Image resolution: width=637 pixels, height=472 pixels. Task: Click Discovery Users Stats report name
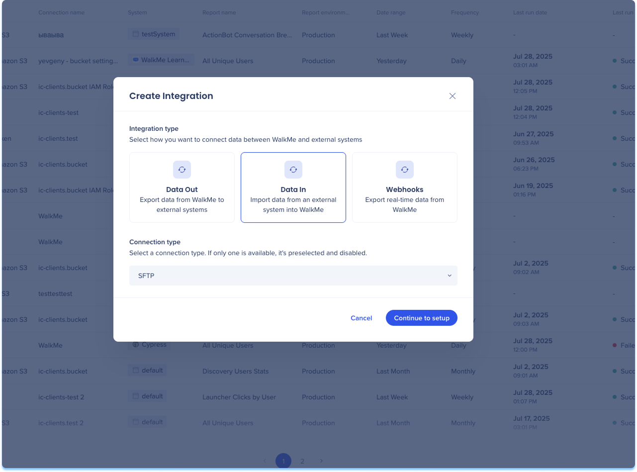coord(236,372)
